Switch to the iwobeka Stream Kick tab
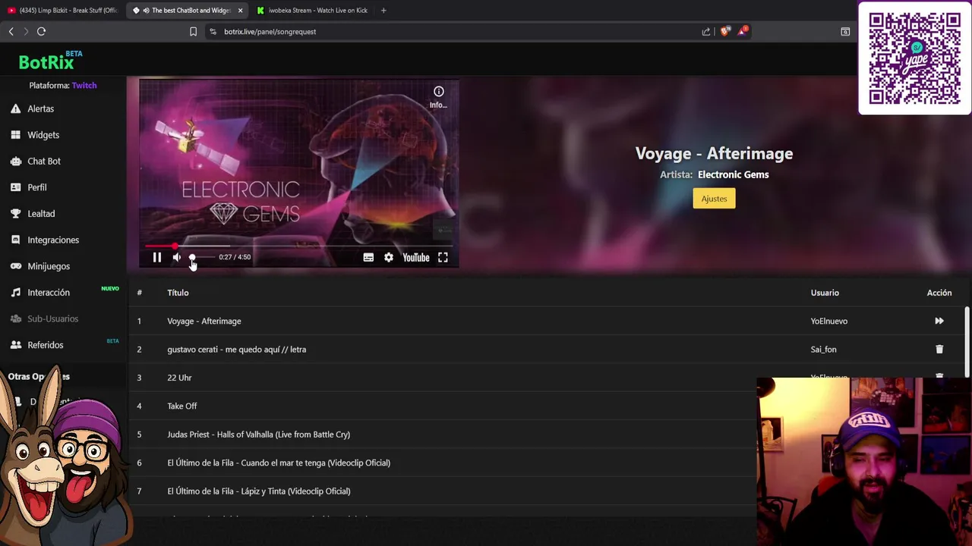Viewport: 972px width, 546px height. (x=311, y=11)
